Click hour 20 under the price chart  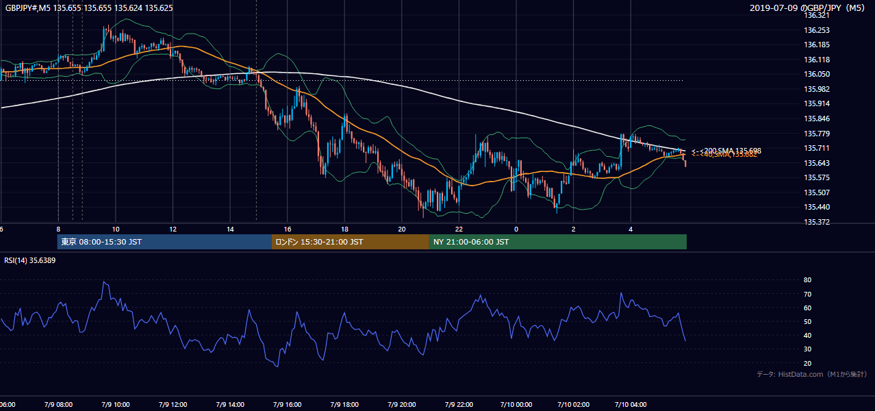(x=402, y=229)
